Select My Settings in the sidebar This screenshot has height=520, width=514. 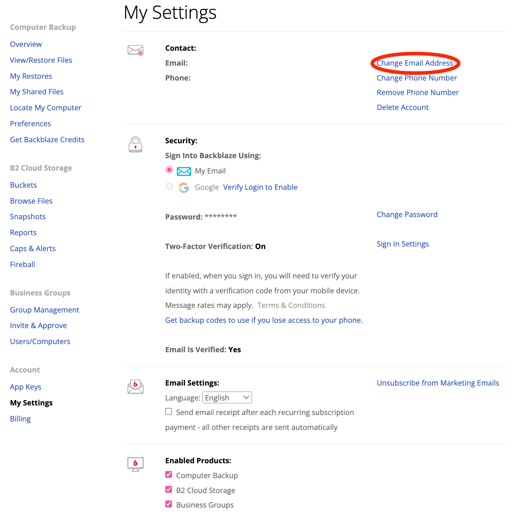[x=32, y=403]
